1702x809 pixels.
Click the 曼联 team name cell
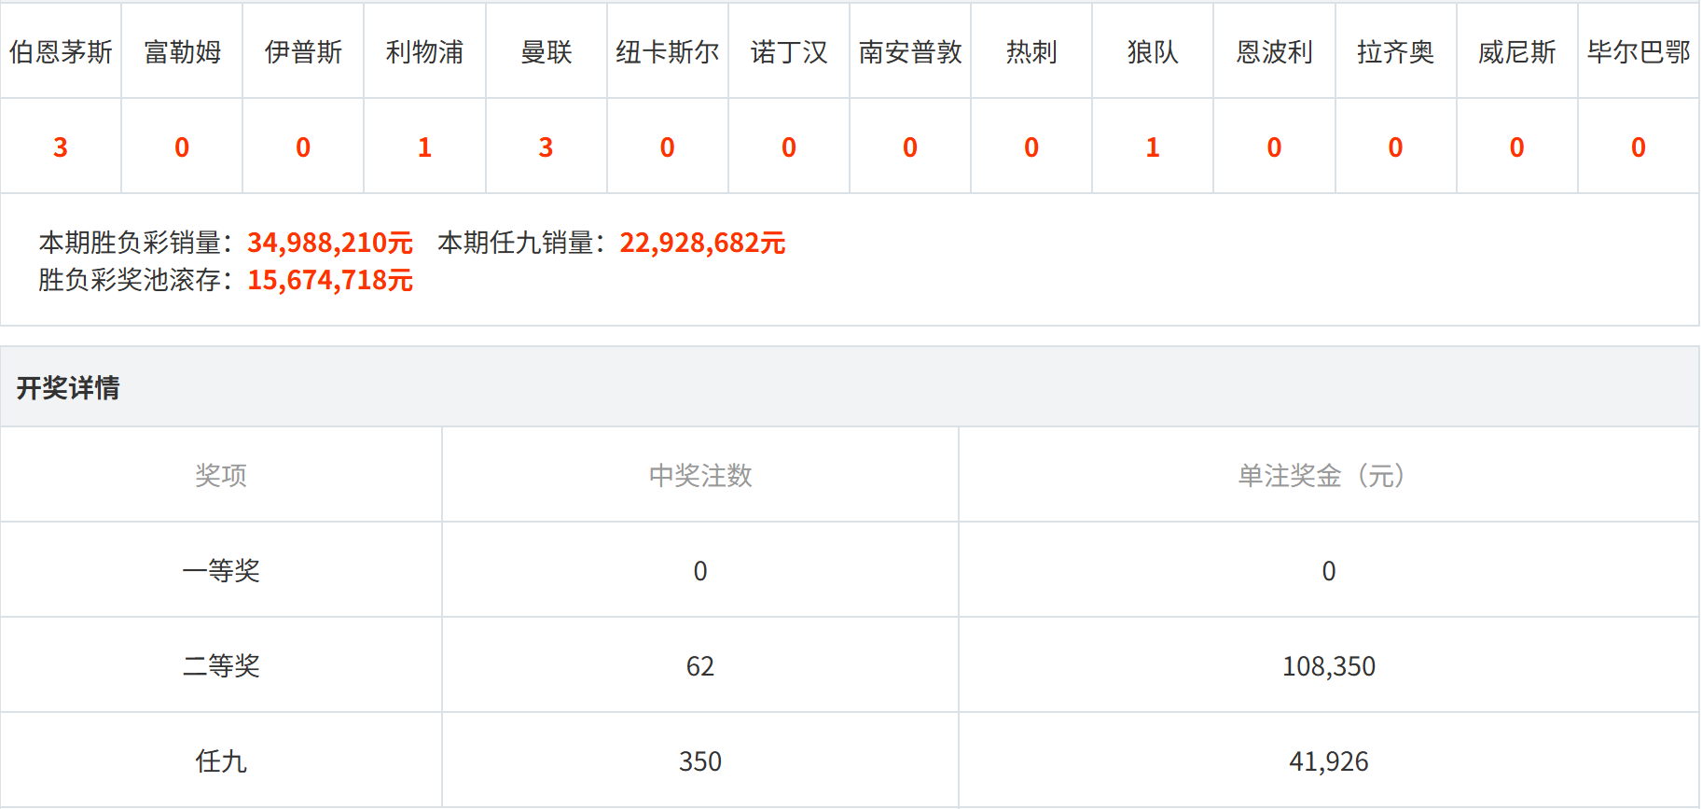(547, 51)
